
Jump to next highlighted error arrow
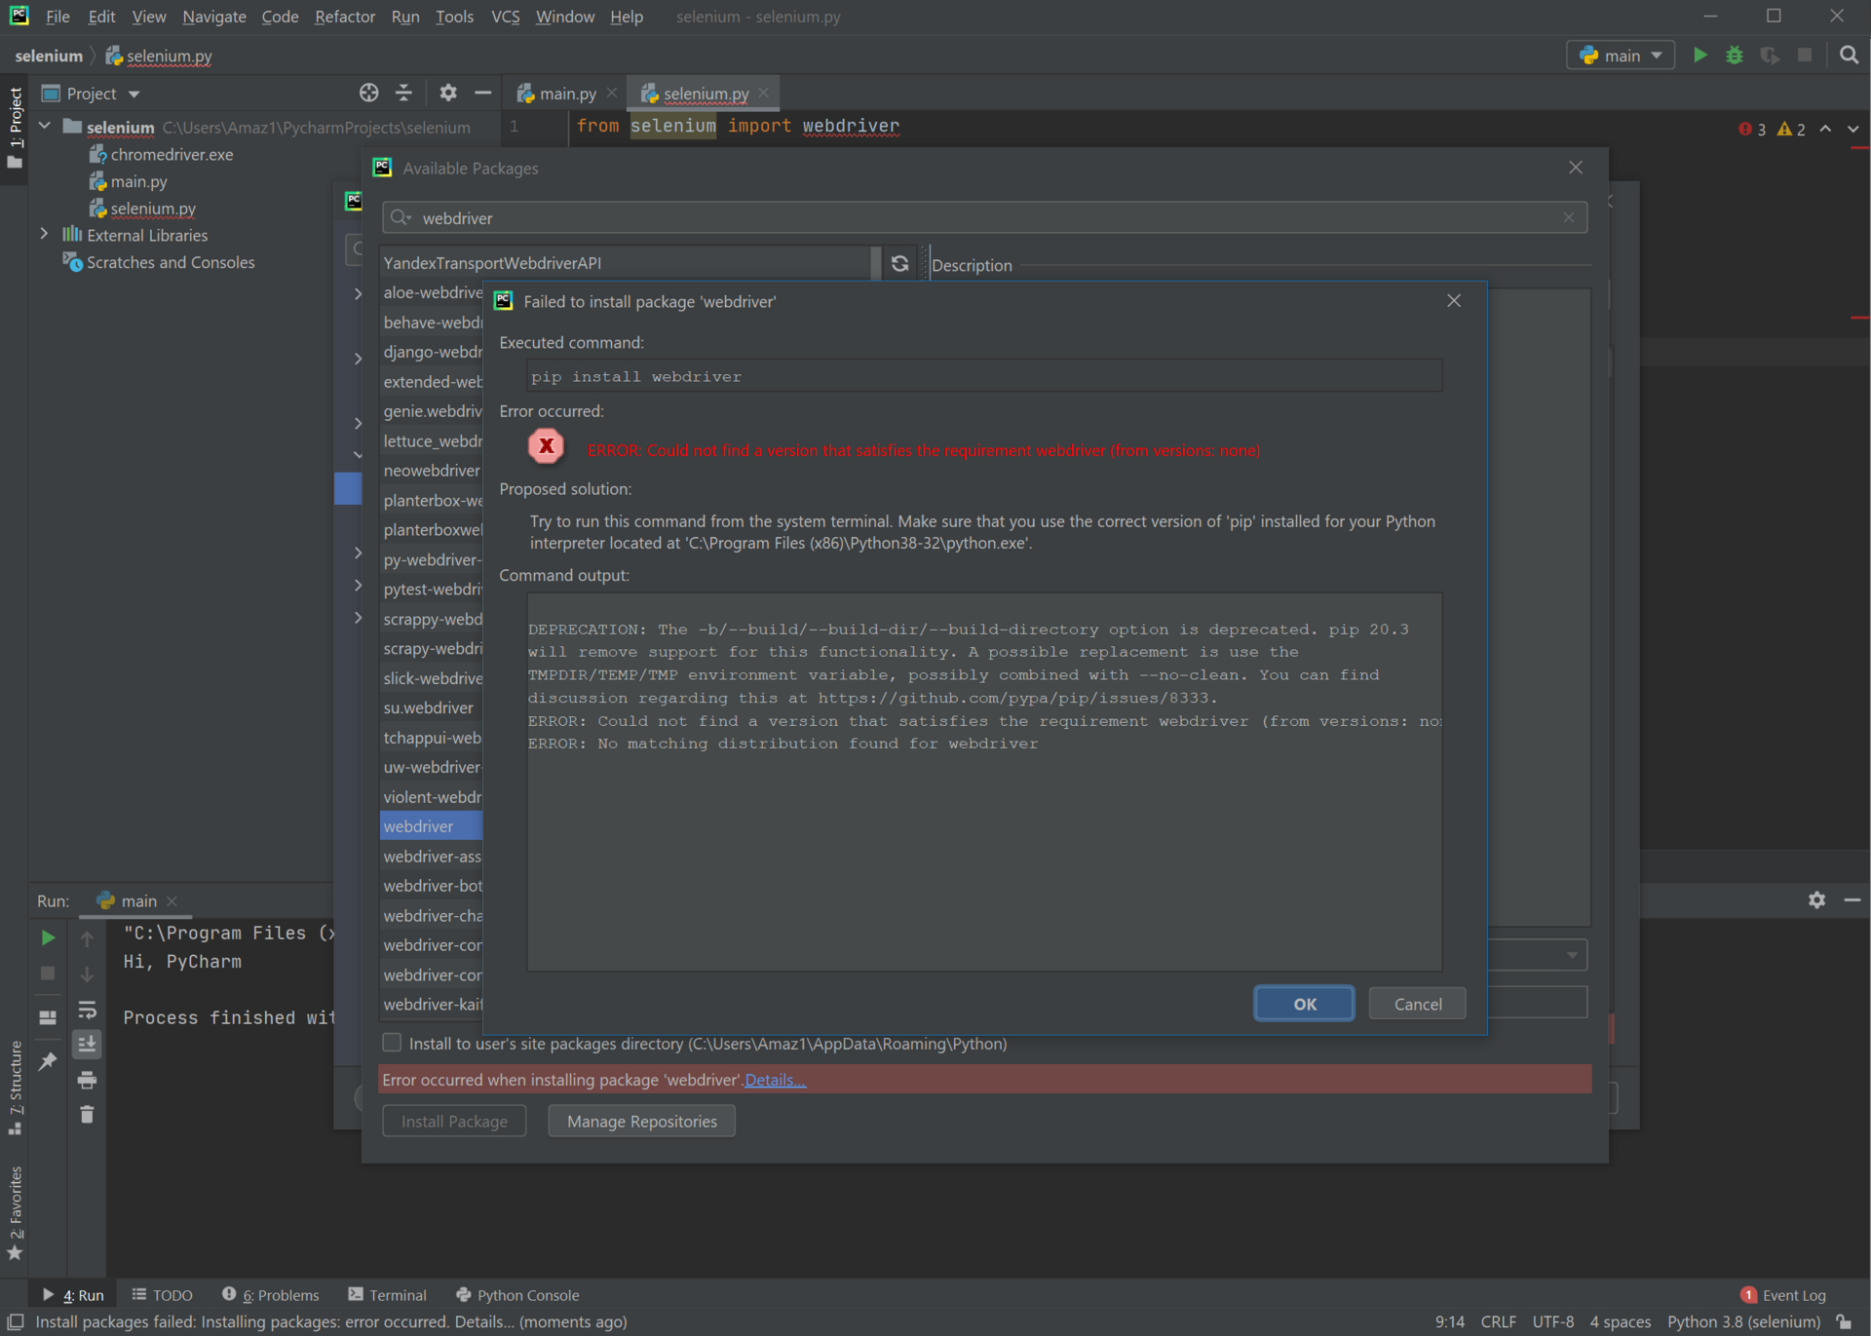tap(1852, 129)
